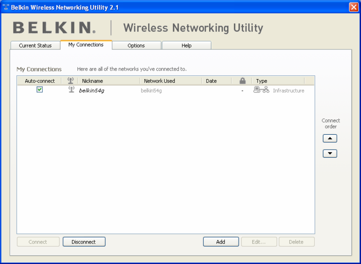Click the disabled Delete button

297,242
